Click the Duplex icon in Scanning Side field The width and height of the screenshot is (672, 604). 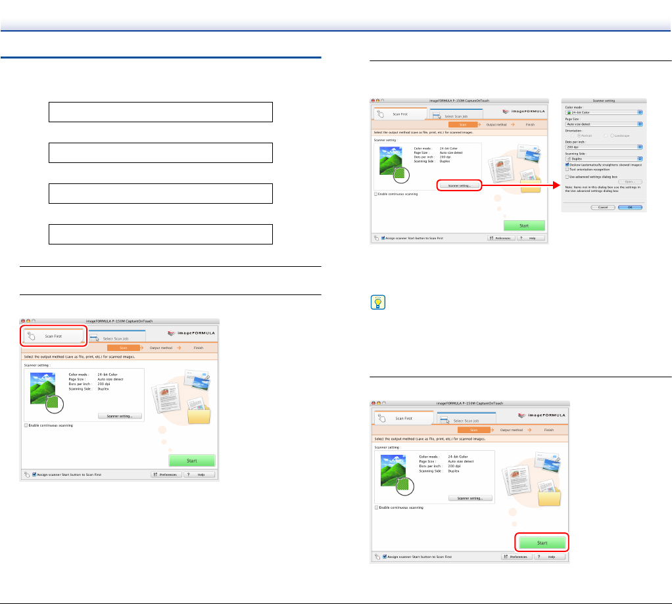(568, 159)
